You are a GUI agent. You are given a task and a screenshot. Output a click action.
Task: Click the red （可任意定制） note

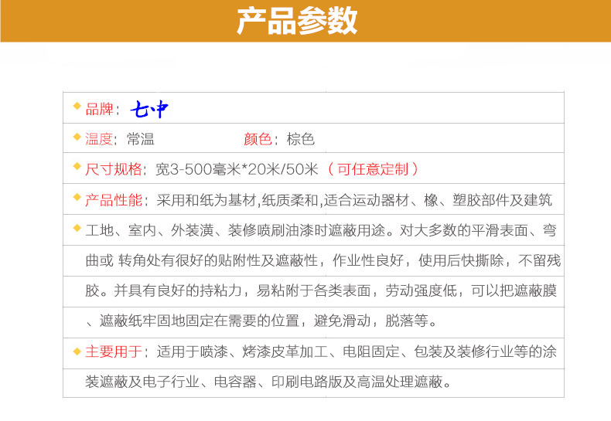coord(373,169)
